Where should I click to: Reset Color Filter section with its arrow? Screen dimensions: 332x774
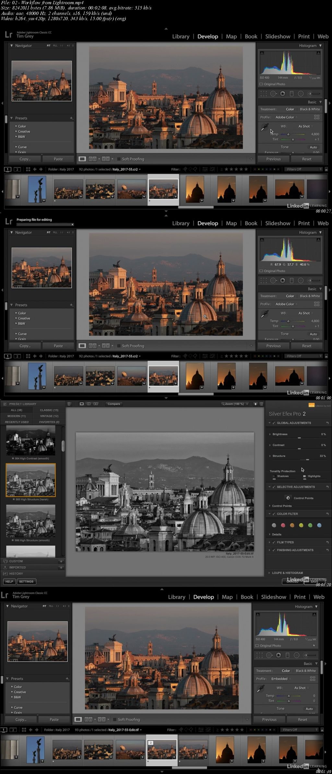point(327,514)
